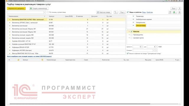Screen dimensions: 189x106
Task: Click the 'Цена (RUB)' column in upper table
Action: pos(69,16)
